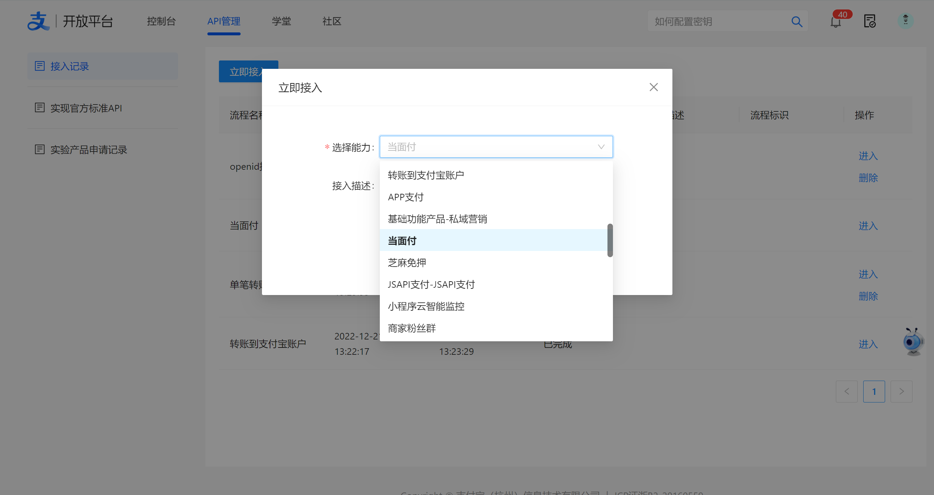The image size is (934, 495).
Task: Click the 13:23:29 time cell
Action: click(456, 351)
